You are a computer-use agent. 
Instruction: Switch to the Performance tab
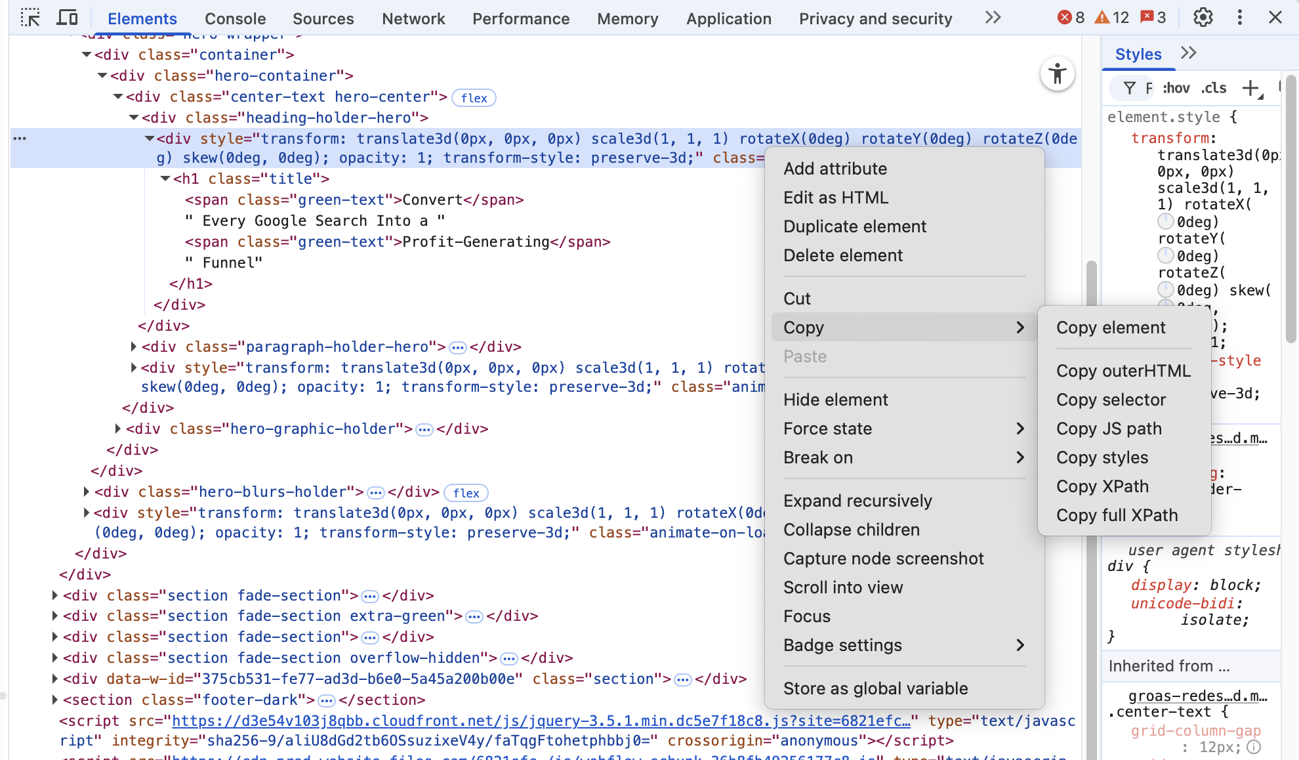pos(521,18)
